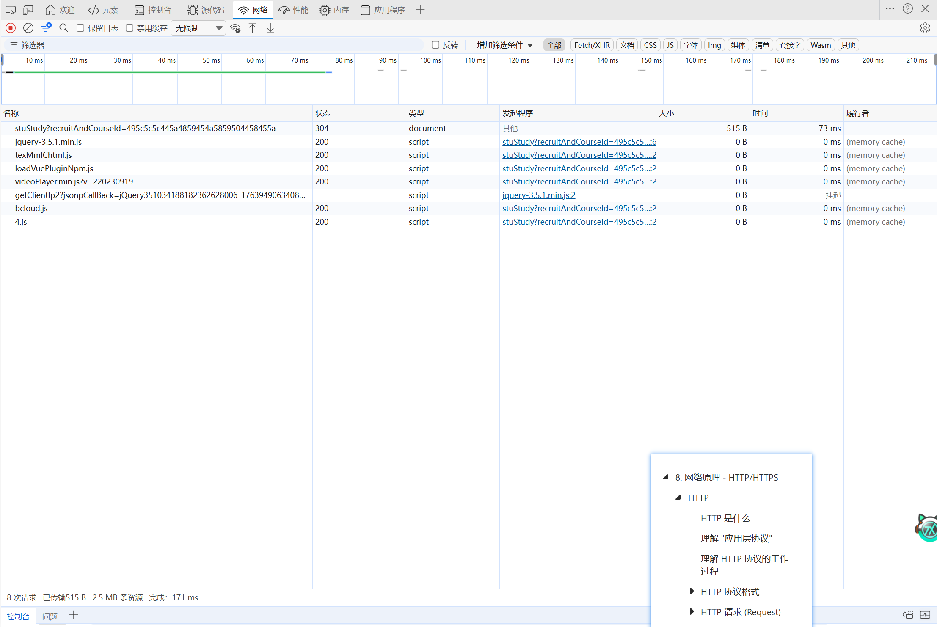Check the 反转 filter checkbox
This screenshot has width=937, height=627.
point(435,45)
